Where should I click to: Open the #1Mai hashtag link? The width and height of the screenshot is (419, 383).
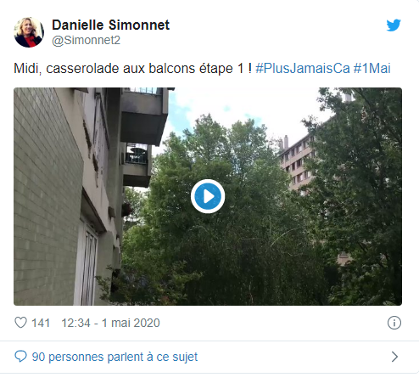[x=372, y=69]
